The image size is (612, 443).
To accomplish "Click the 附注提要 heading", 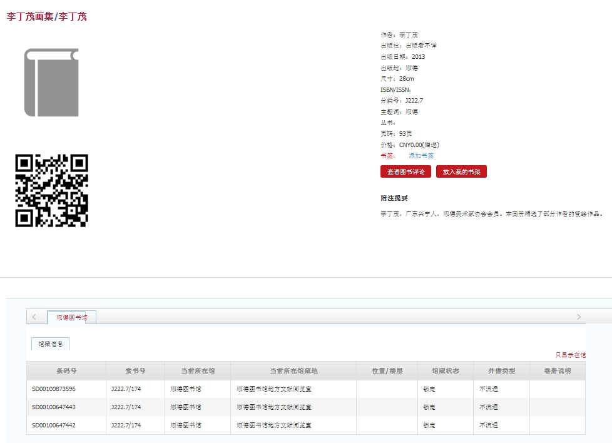I will point(394,198).
